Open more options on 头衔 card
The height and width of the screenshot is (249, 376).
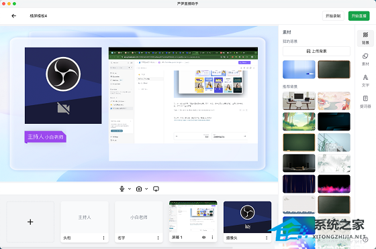[x=103, y=238]
